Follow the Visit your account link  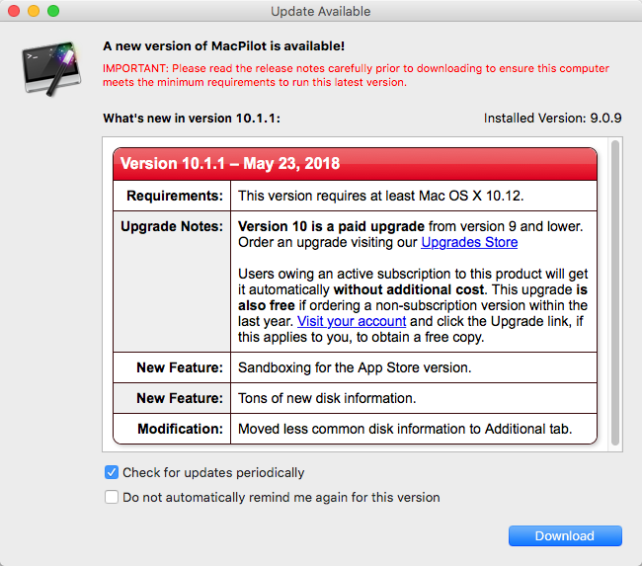[x=352, y=321]
